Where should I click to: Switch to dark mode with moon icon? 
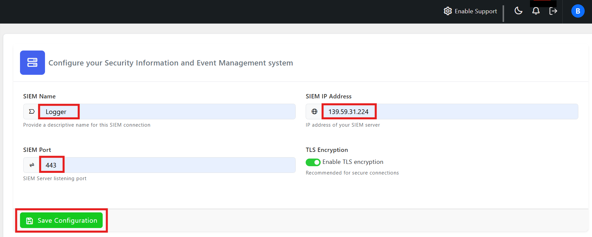[518, 11]
